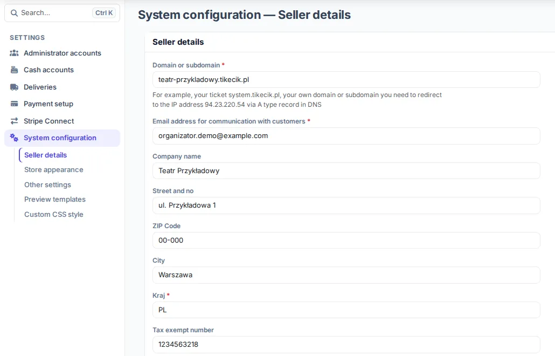Viewport: 555px width, 356px height.
Task: Open Seller details submenu item
Action: point(46,155)
